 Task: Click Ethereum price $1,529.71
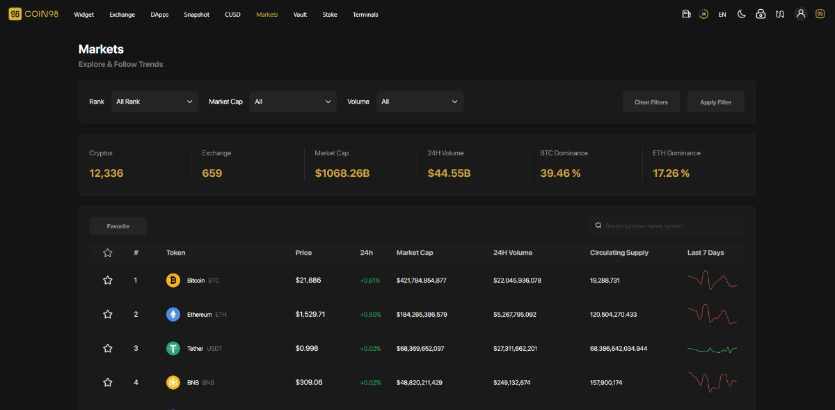click(x=310, y=314)
